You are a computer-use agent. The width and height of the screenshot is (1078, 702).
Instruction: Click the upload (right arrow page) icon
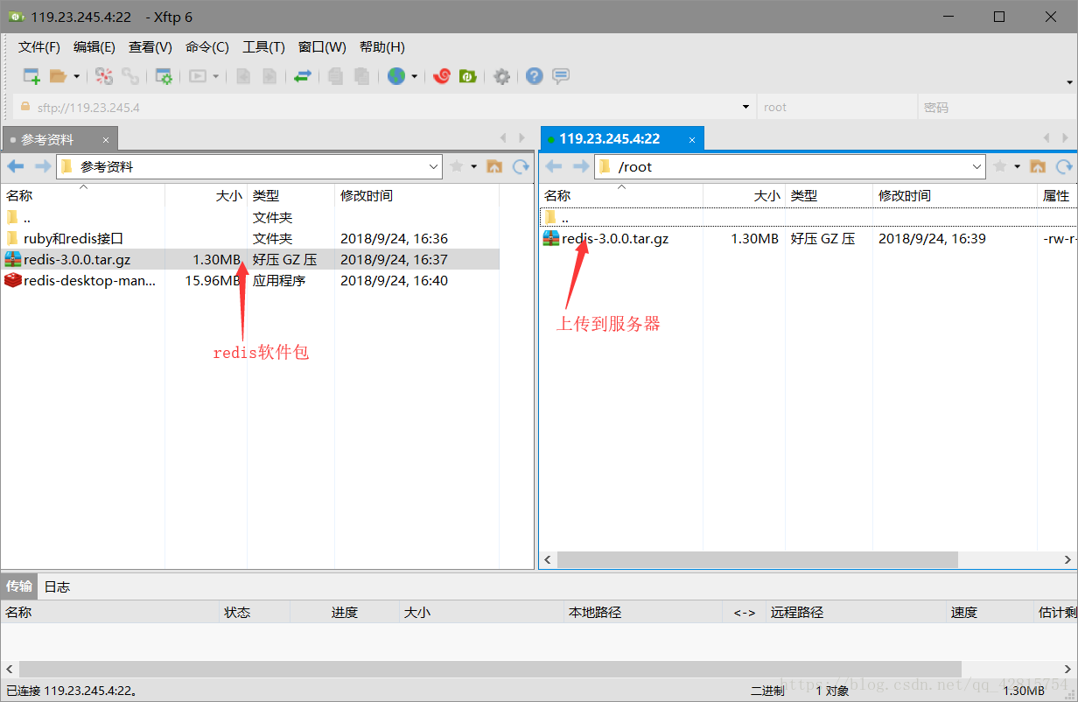(269, 76)
